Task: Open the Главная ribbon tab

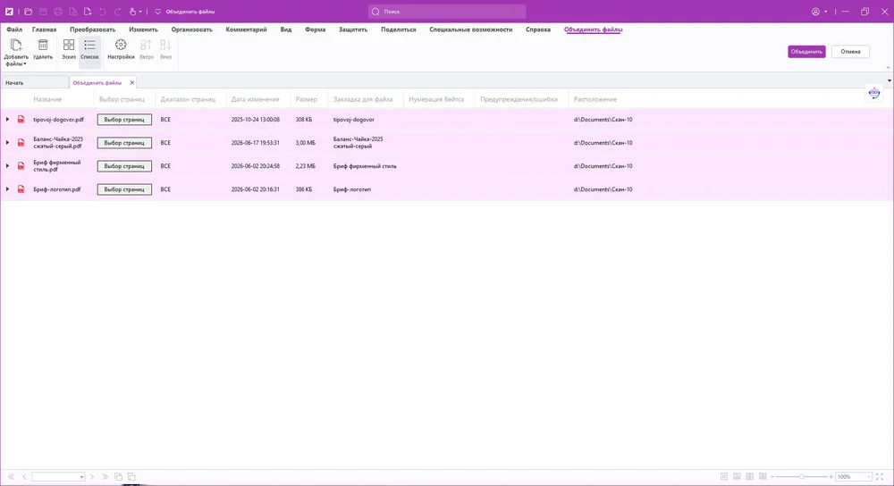Action: (44, 29)
